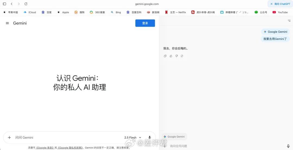The height and width of the screenshot is (150, 293).
Task: Open the 《Google 隐私权政策》 link
Action: click(70, 148)
